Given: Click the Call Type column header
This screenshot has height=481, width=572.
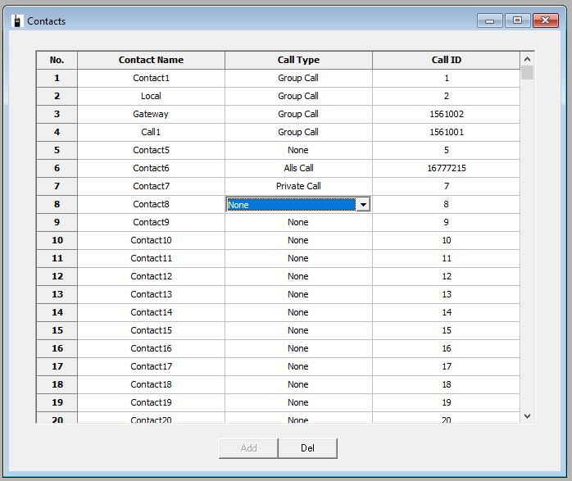Looking at the screenshot, I should point(298,60).
